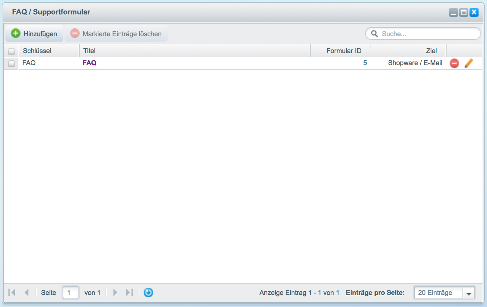Go to the previous page
487x307 pixels.
click(27, 292)
